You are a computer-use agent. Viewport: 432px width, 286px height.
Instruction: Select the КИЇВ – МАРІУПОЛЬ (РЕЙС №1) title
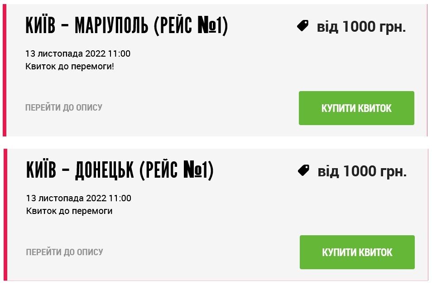coord(128,26)
